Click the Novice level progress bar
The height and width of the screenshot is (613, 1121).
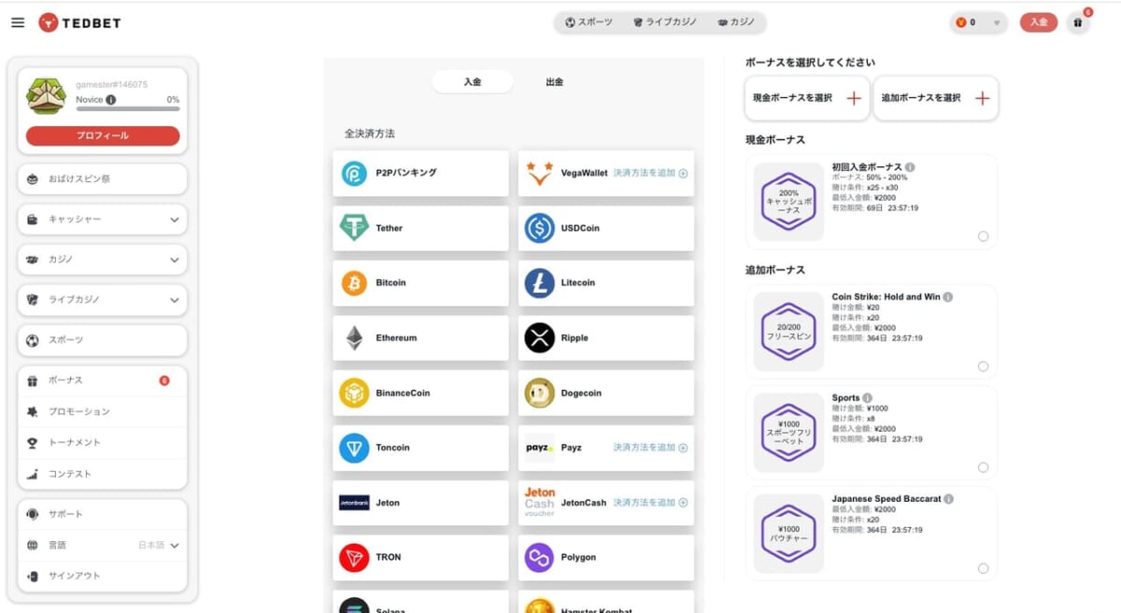click(x=128, y=109)
